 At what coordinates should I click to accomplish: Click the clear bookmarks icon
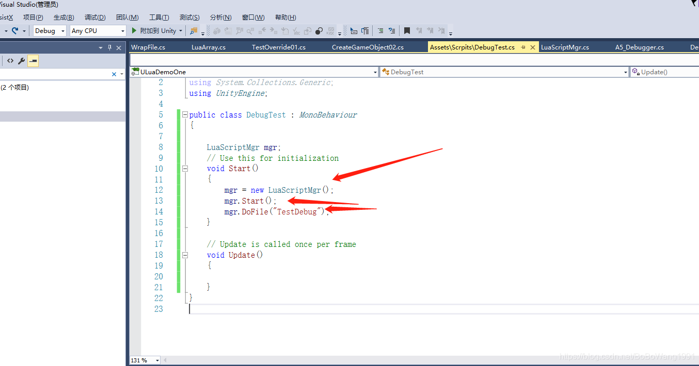441,31
